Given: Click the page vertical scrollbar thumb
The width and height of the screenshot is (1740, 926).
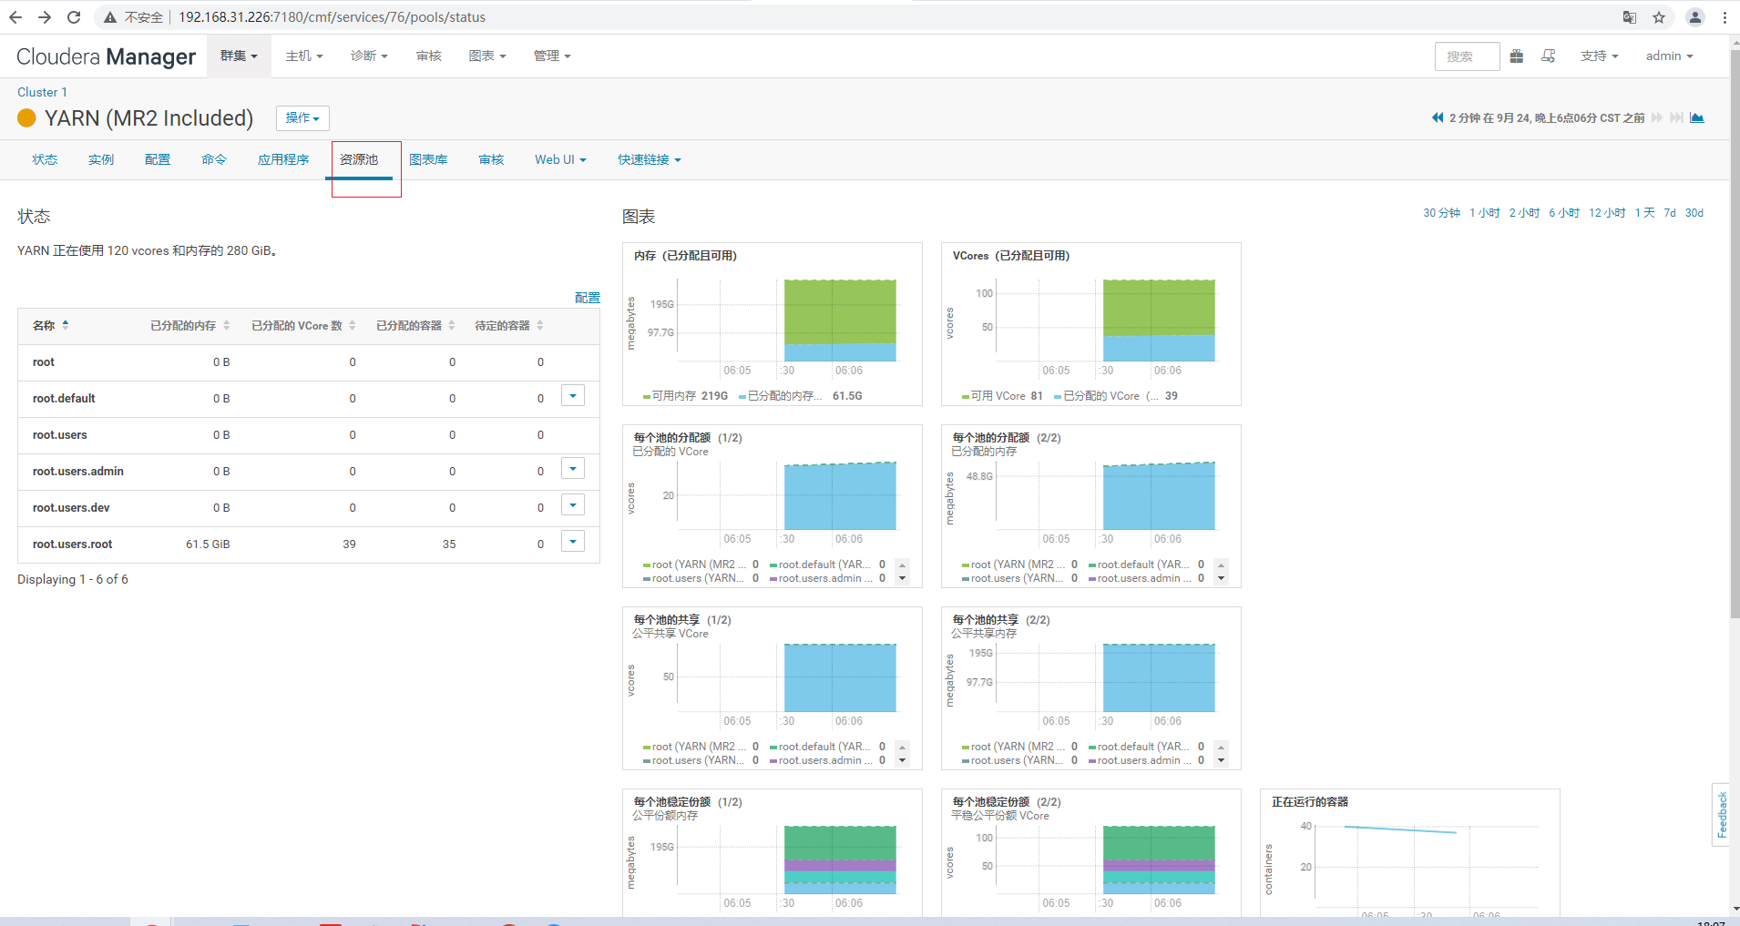Looking at the screenshot, I should pyautogui.click(x=1735, y=332).
